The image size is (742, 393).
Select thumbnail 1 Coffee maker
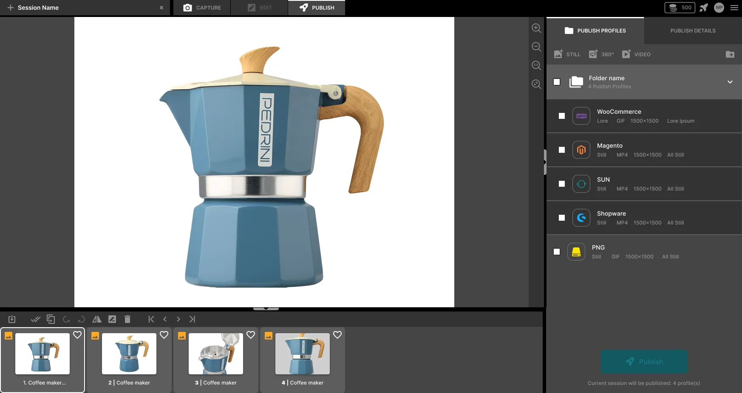42,360
